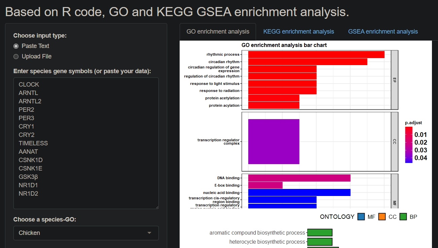438x248 pixels.
Task: Click the transcription regulator complex purple bar
Action: tap(273, 142)
